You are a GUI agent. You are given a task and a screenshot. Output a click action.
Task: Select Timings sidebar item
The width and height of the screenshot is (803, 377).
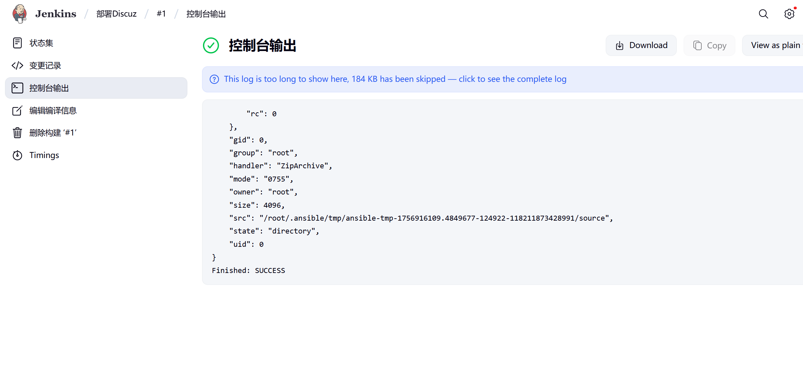96,155
